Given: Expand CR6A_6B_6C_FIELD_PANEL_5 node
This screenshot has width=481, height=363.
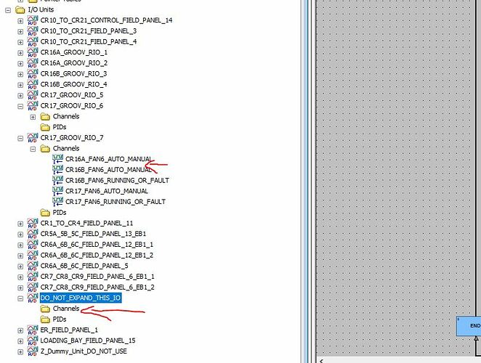Looking at the screenshot, I should pos(20,266).
